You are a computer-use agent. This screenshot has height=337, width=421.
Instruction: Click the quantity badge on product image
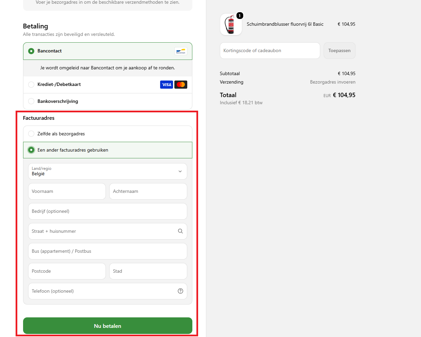coord(240,16)
